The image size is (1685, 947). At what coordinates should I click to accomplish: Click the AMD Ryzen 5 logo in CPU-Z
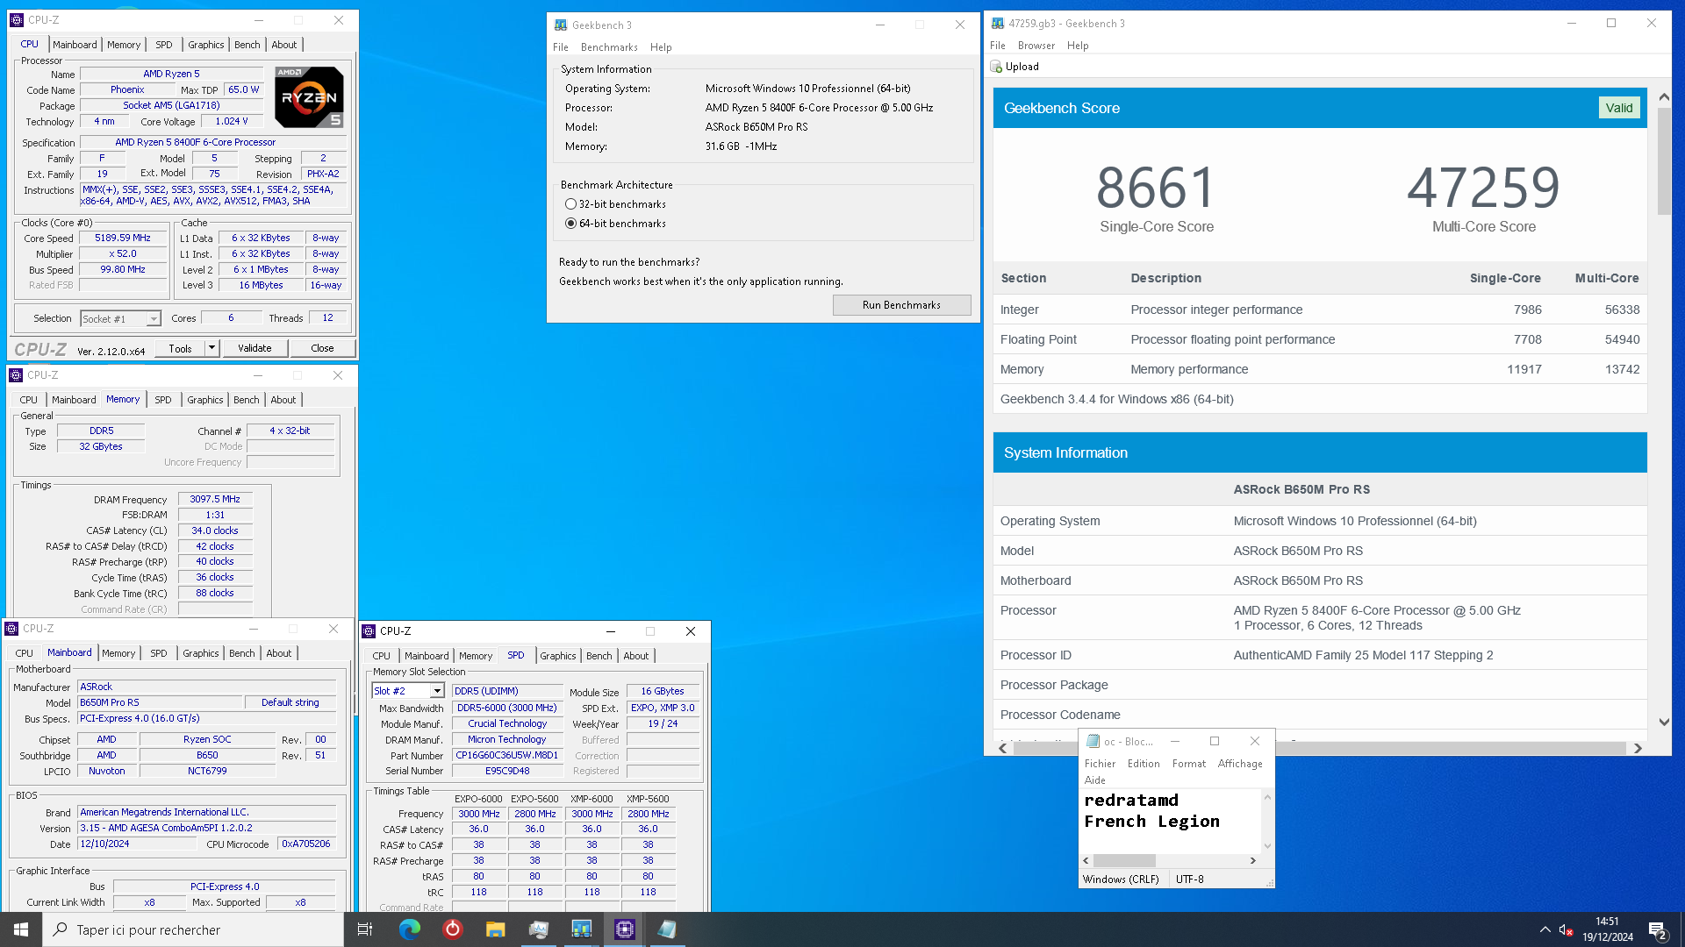pos(309,96)
